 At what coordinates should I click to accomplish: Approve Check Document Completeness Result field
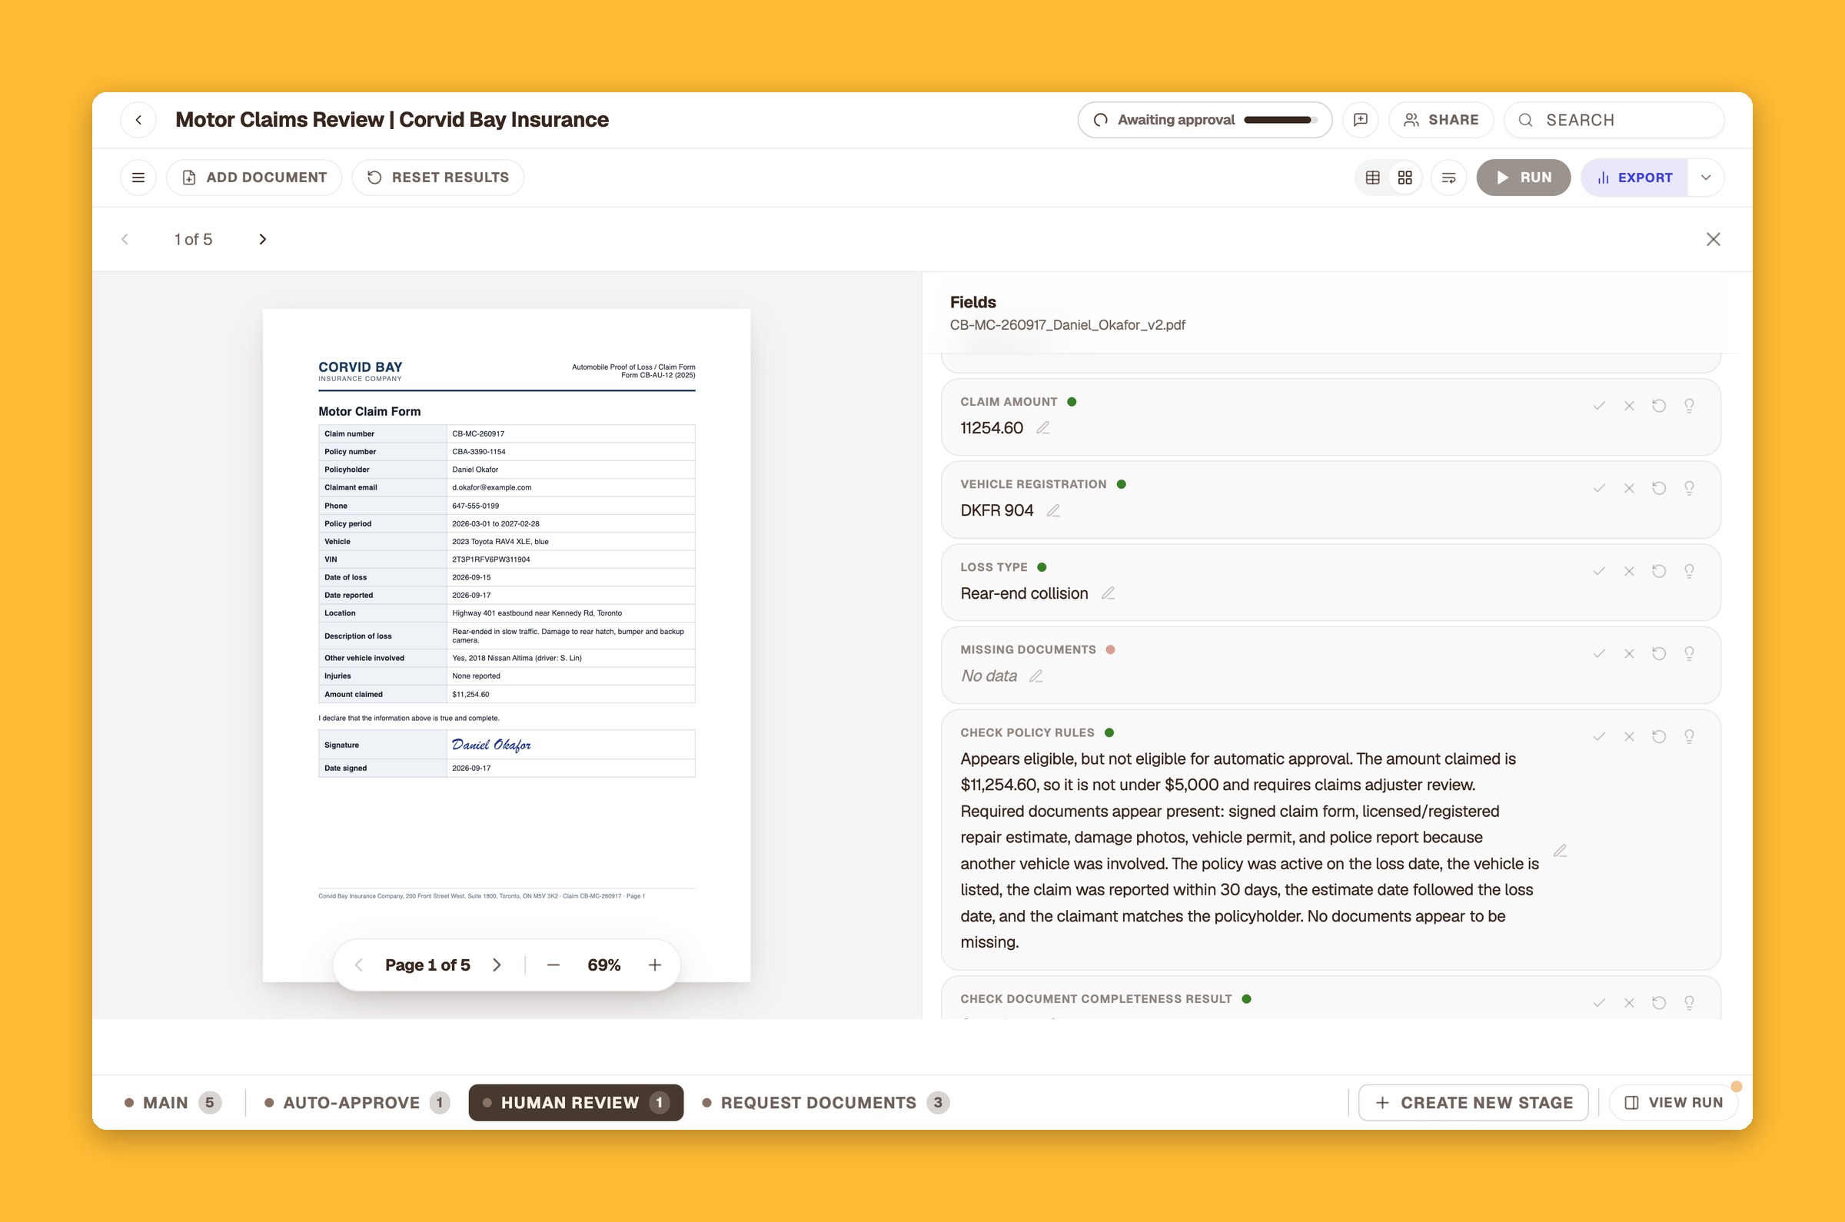[x=1599, y=1003]
